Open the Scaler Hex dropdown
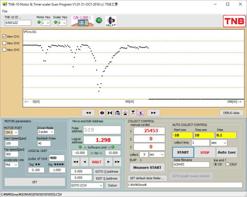 click(x=62, y=23)
